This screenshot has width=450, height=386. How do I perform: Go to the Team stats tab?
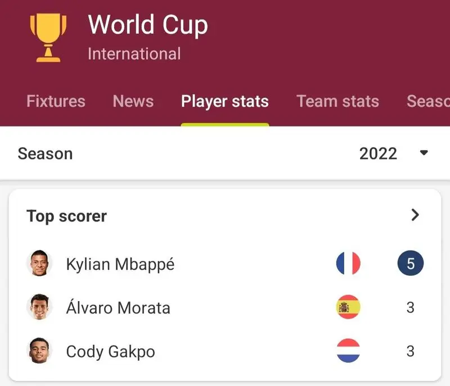(x=338, y=101)
